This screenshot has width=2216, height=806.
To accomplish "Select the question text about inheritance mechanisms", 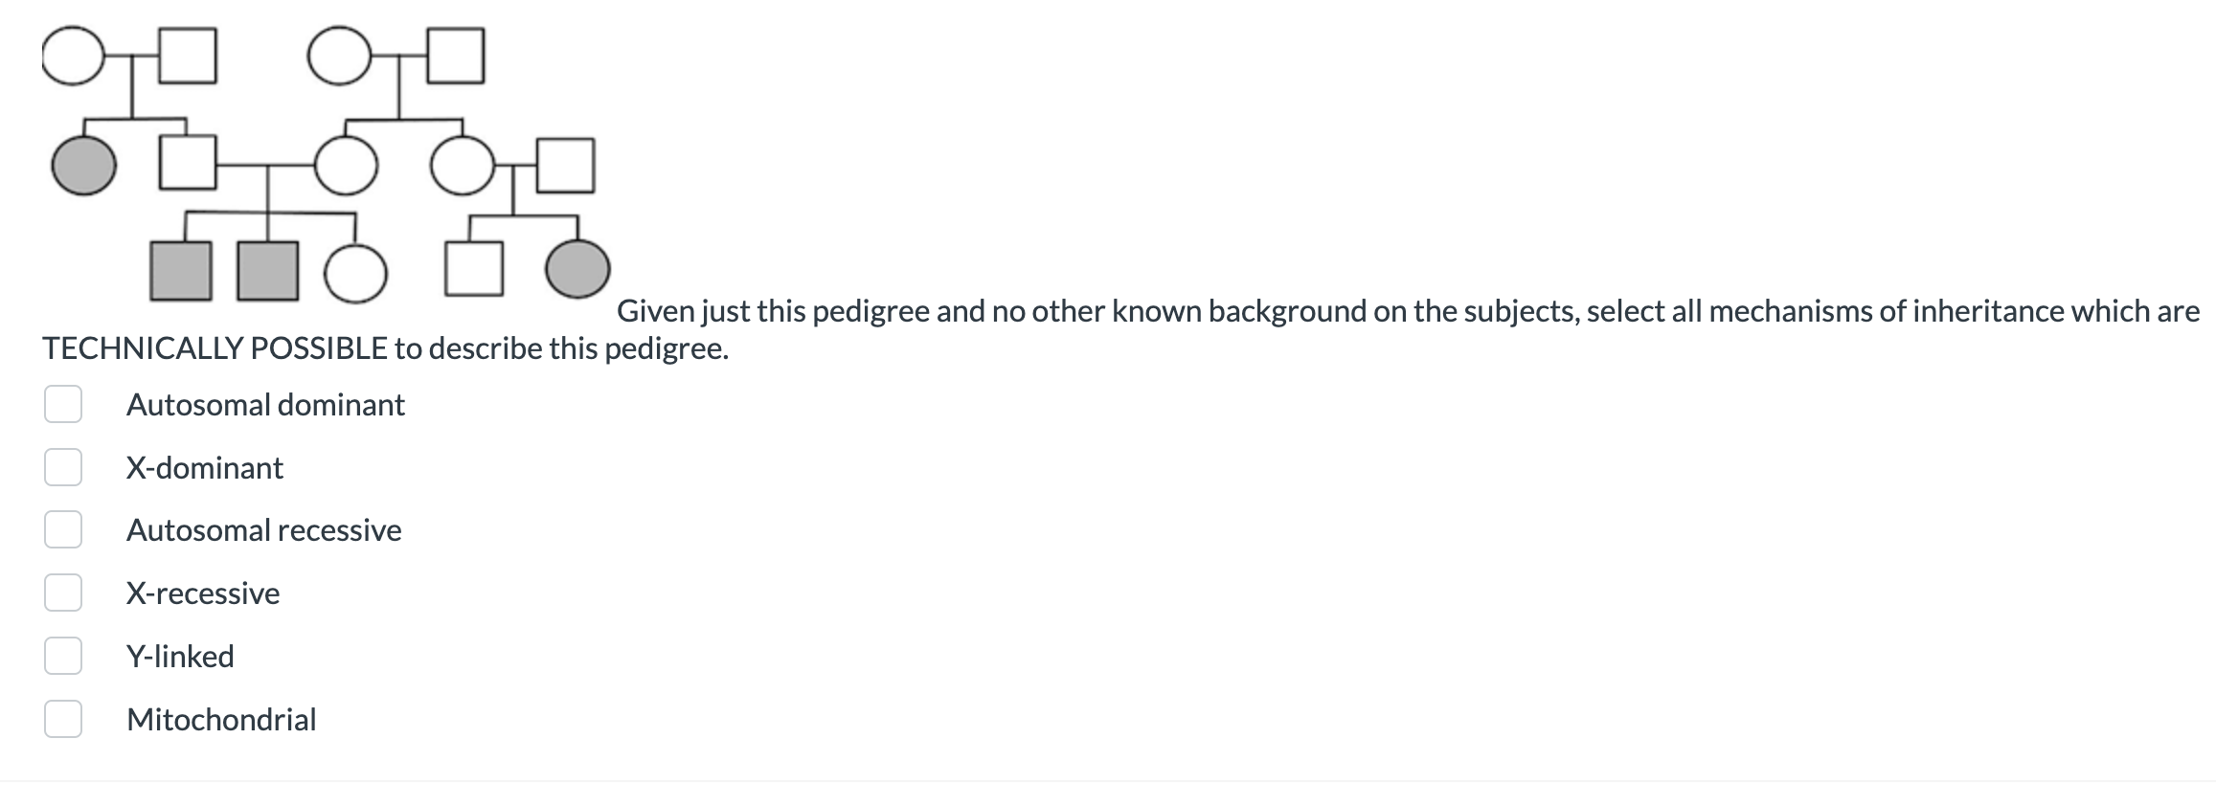I will pos(1408,310).
